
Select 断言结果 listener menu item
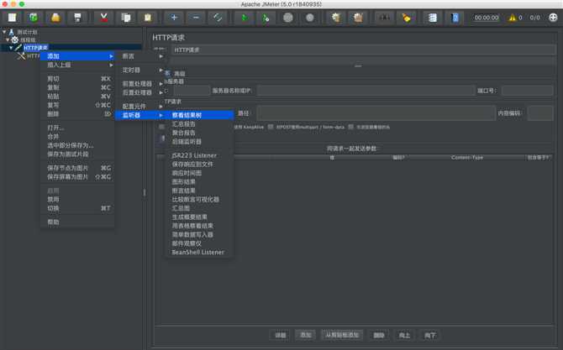coord(199,191)
